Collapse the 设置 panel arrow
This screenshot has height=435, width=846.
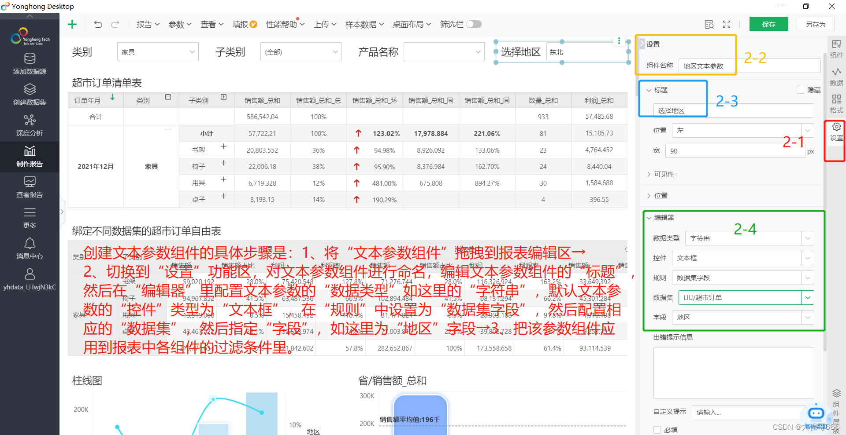coord(642,44)
